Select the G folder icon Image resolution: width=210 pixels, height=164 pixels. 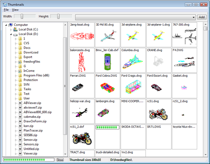(x=20, y=66)
